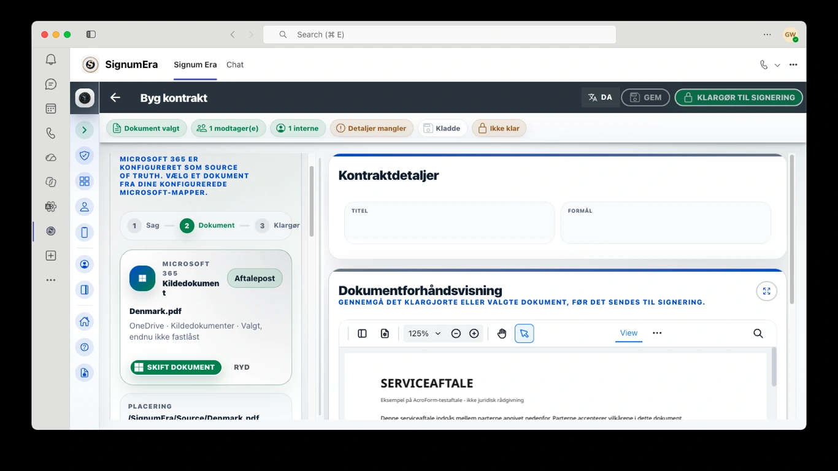Click the Aftalepost badge
The width and height of the screenshot is (838, 471).
tap(255, 278)
